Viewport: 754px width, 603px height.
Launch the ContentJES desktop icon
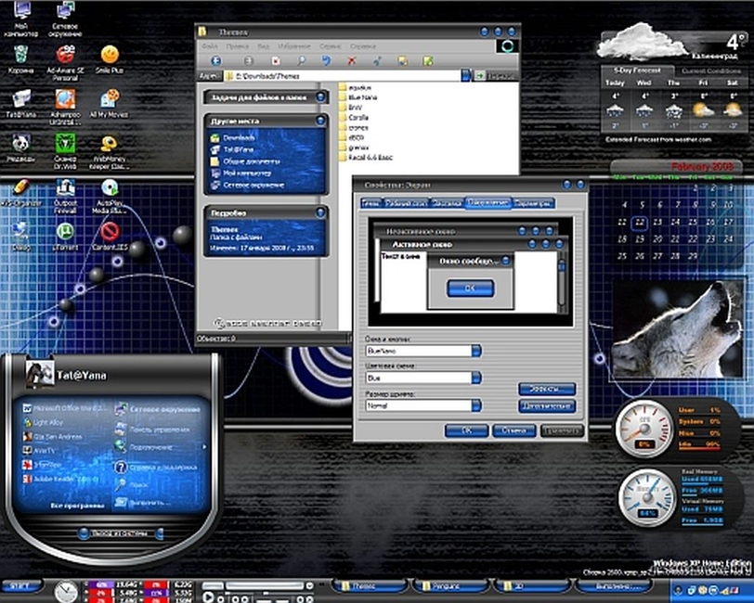coord(110,236)
